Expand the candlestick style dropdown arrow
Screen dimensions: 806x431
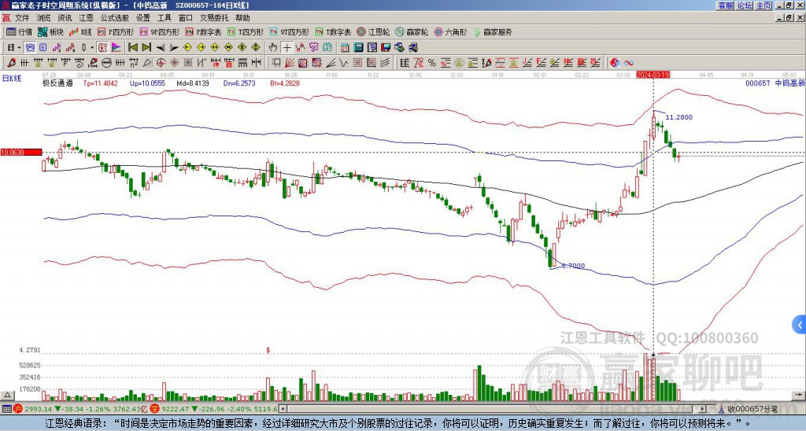tap(92, 48)
